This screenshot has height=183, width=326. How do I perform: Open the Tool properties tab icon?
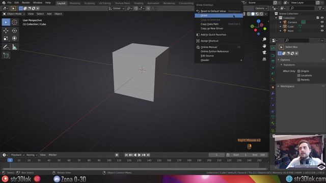273,48
